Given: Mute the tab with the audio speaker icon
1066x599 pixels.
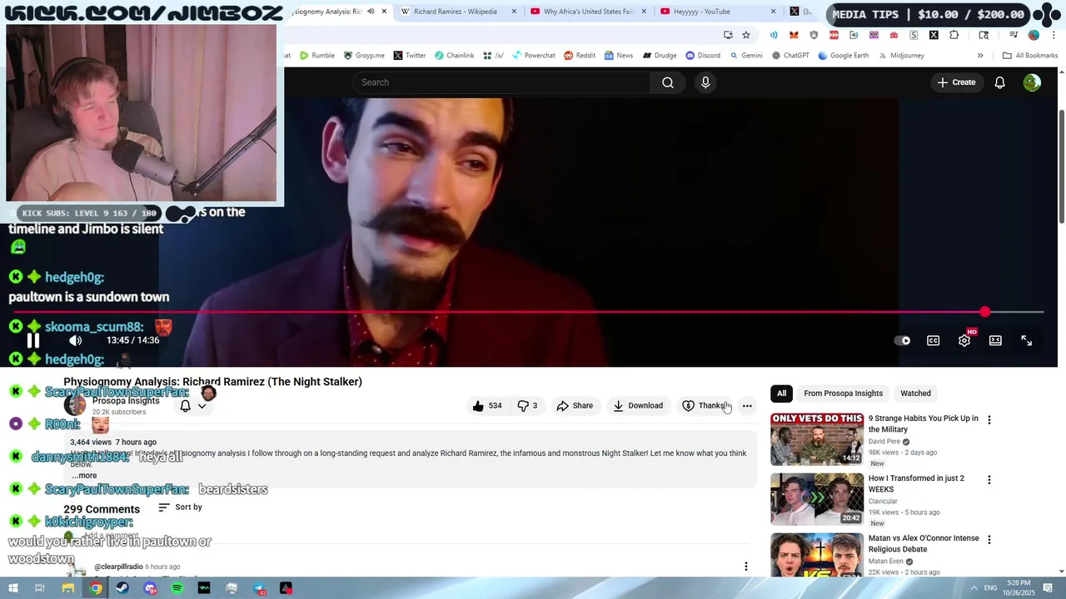Looking at the screenshot, I should coord(371,12).
